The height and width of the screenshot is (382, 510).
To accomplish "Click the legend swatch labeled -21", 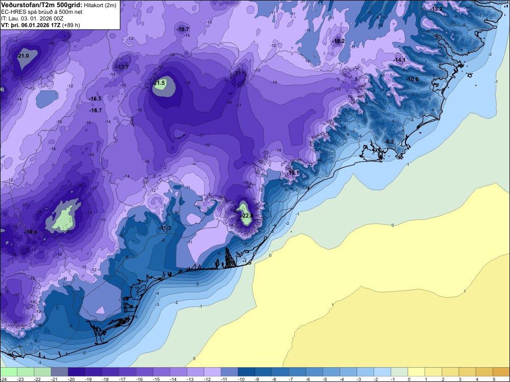I will (x=60, y=372).
